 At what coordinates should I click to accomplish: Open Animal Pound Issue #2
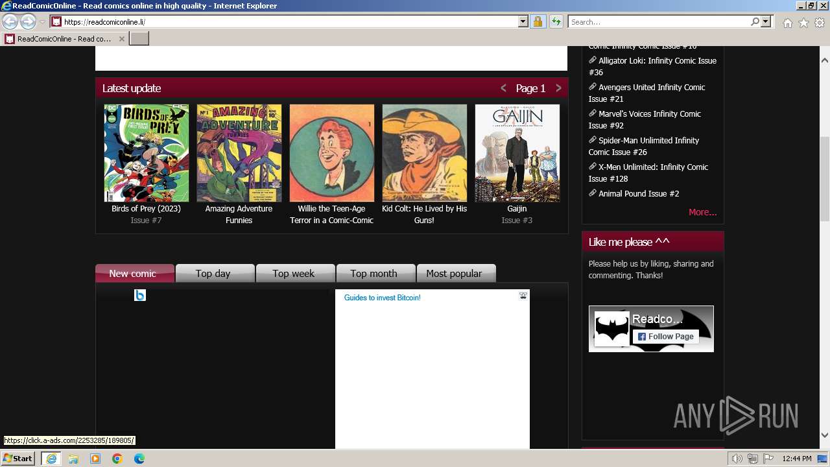[x=639, y=194]
